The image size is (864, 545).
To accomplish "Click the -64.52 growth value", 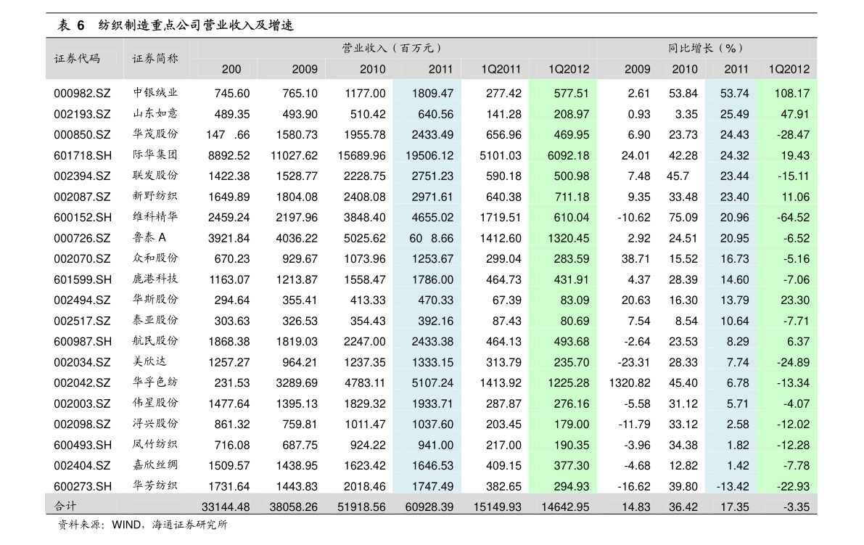I will [x=794, y=218].
